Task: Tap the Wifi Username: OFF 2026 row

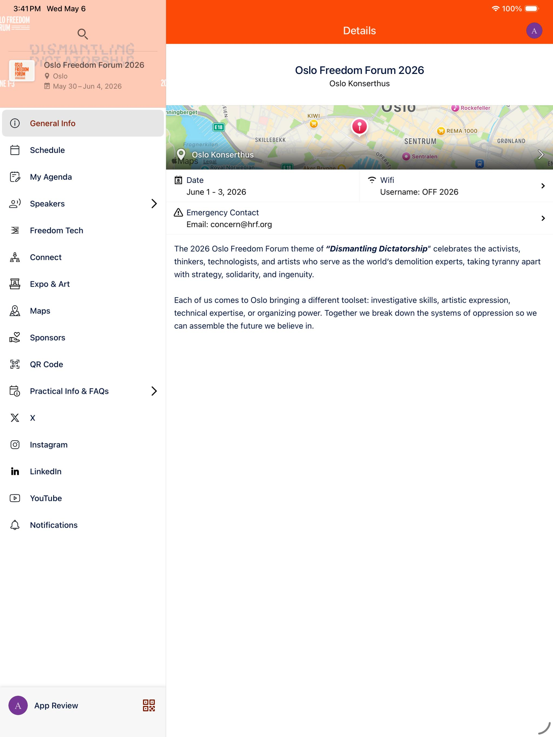Action: click(x=456, y=186)
